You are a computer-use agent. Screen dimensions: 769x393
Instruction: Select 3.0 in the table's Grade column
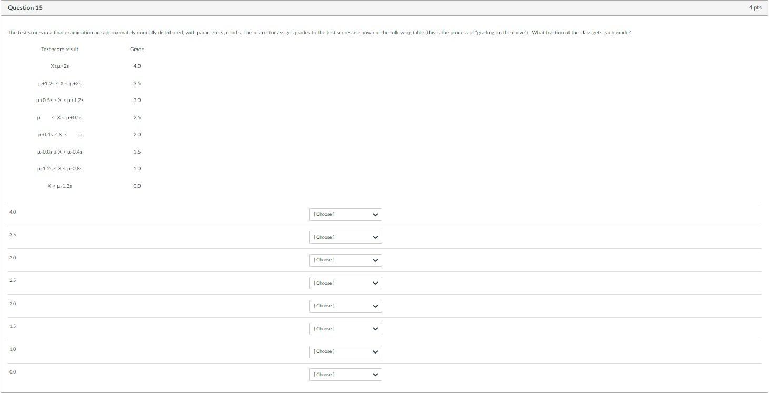pyautogui.click(x=137, y=100)
